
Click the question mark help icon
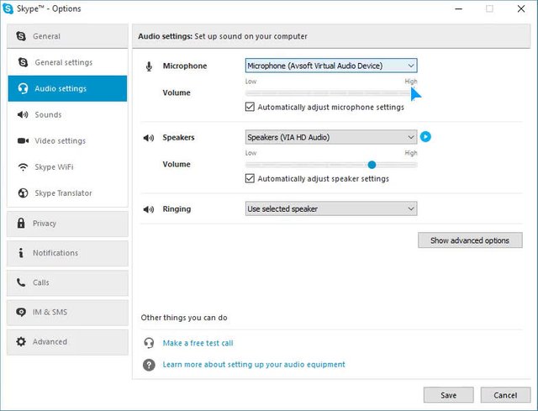149,365
